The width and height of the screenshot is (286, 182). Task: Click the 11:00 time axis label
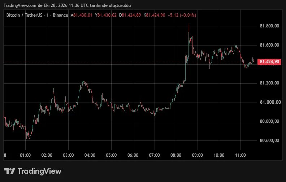pos(240,155)
